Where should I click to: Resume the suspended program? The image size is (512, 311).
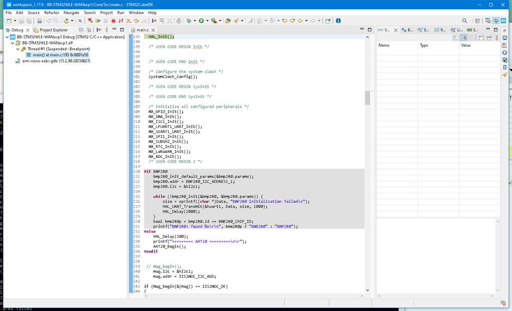coord(97,21)
